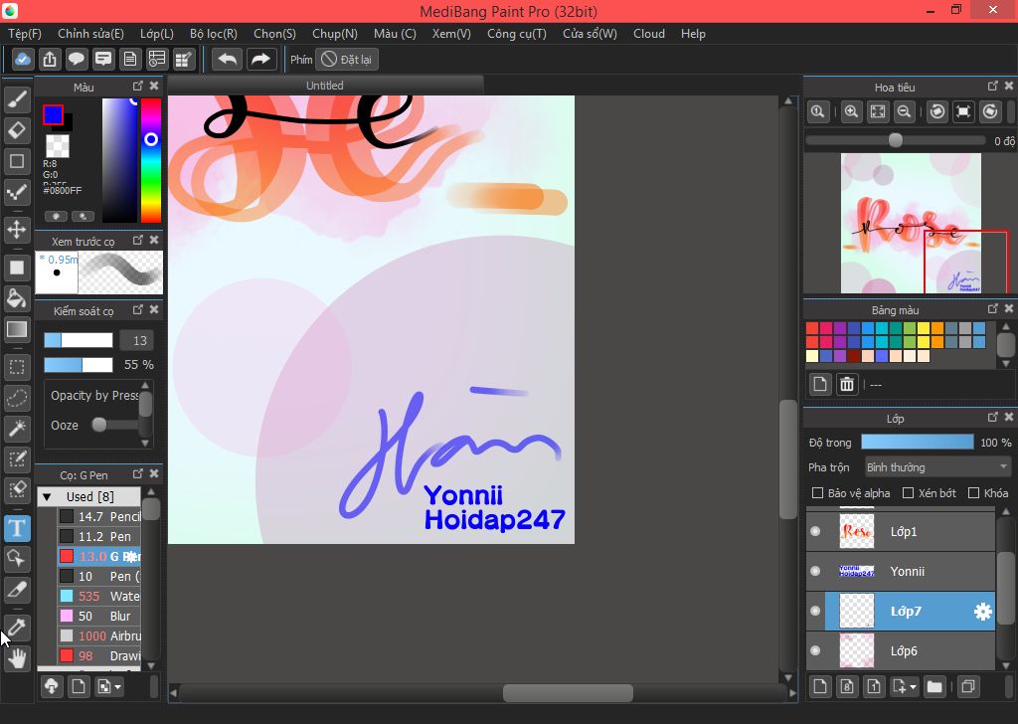1018x724 pixels.
Task: Click the Đặt lại reset button
Action: tap(346, 60)
